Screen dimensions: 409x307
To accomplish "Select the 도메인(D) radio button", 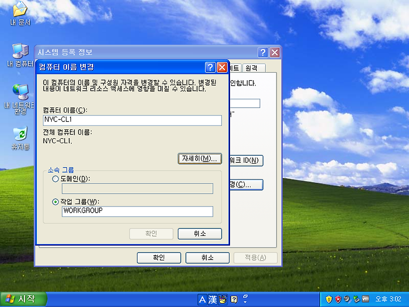I will pos(55,179).
